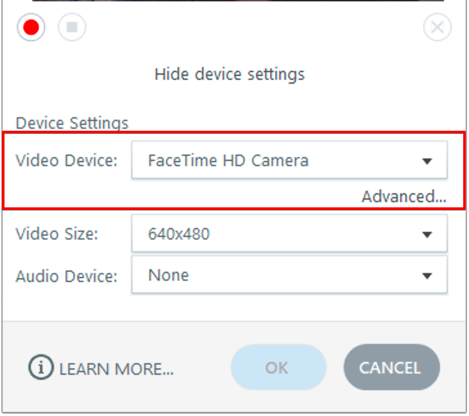This screenshot has width=469, height=416.
Task: Expand the Video Device dropdown arrow
Action: point(427,161)
